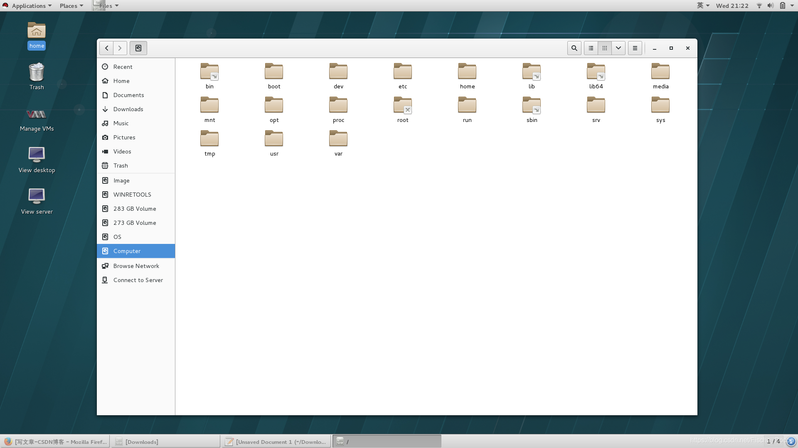Switch to list view
Screen dimensions: 798x448
coord(591,48)
